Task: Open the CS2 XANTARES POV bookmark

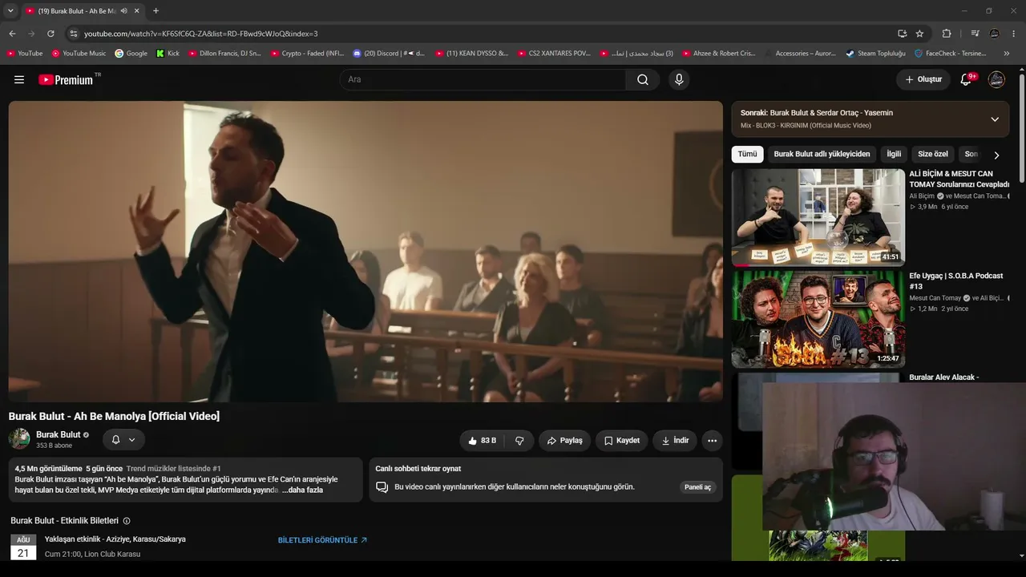Action: 554,54
